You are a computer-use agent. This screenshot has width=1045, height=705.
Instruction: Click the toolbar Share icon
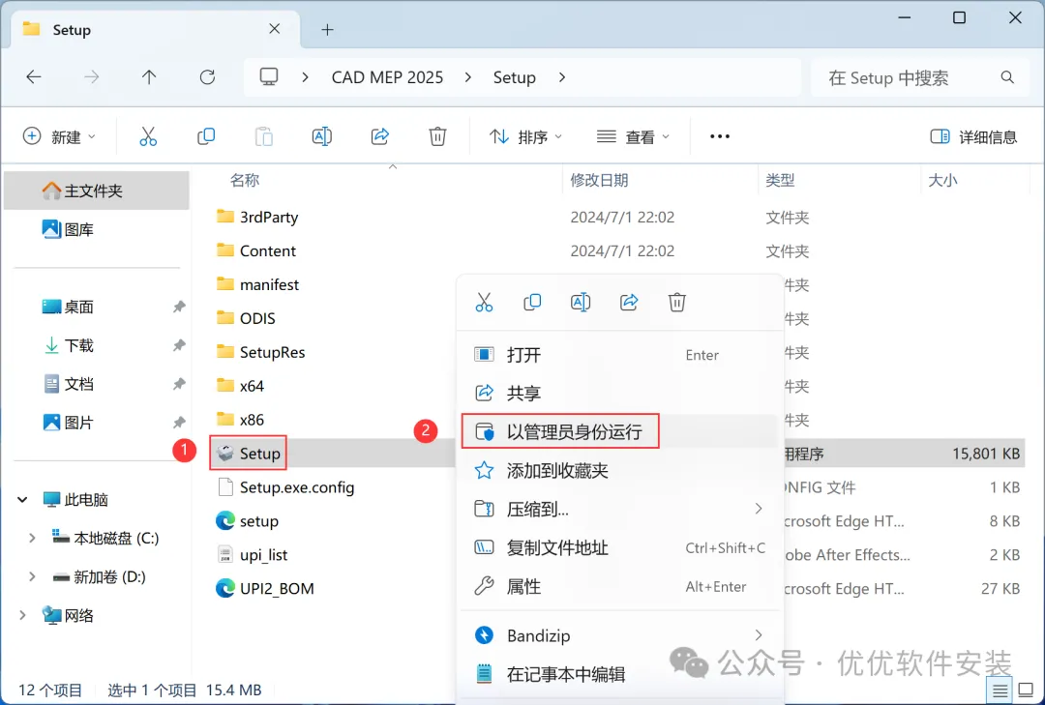[380, 136]
